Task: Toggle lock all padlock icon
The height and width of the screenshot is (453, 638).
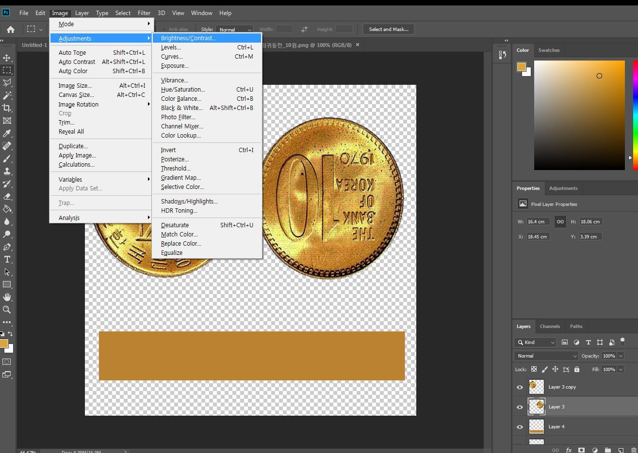Action: point(576,369)
